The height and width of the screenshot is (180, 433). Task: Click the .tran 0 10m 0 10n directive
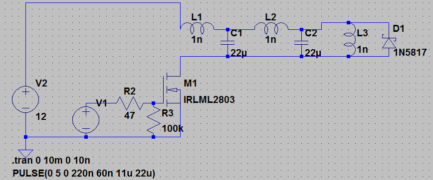coord(51,161)
